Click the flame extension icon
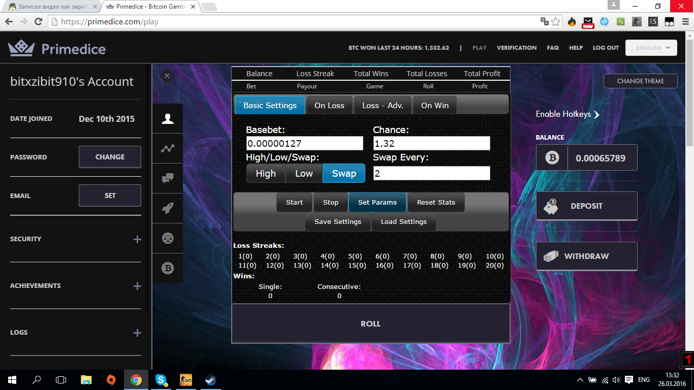 572,22
